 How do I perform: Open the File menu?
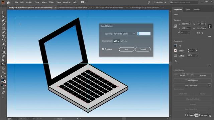coord(16,2)
